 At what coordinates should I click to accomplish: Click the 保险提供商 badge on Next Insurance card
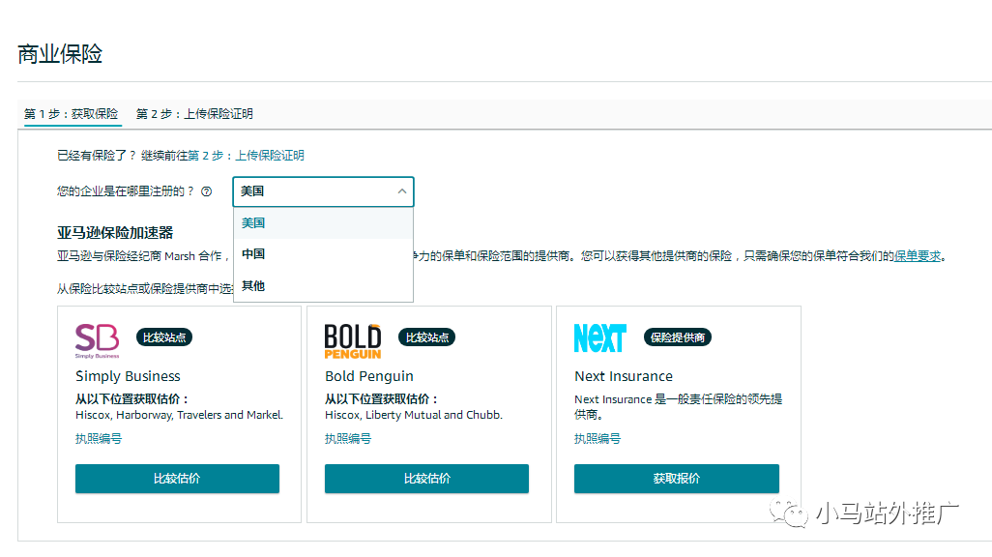point(678,337)
